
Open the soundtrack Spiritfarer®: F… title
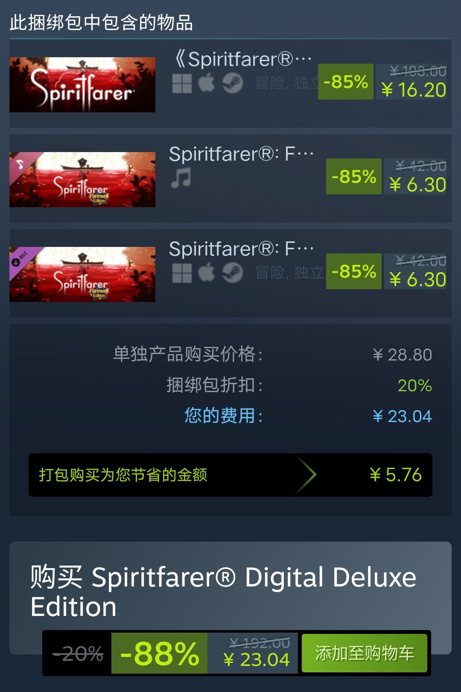click(242, 154)
